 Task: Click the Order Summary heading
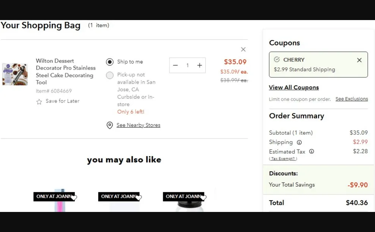pyautogui.click(x=296, y=116)
